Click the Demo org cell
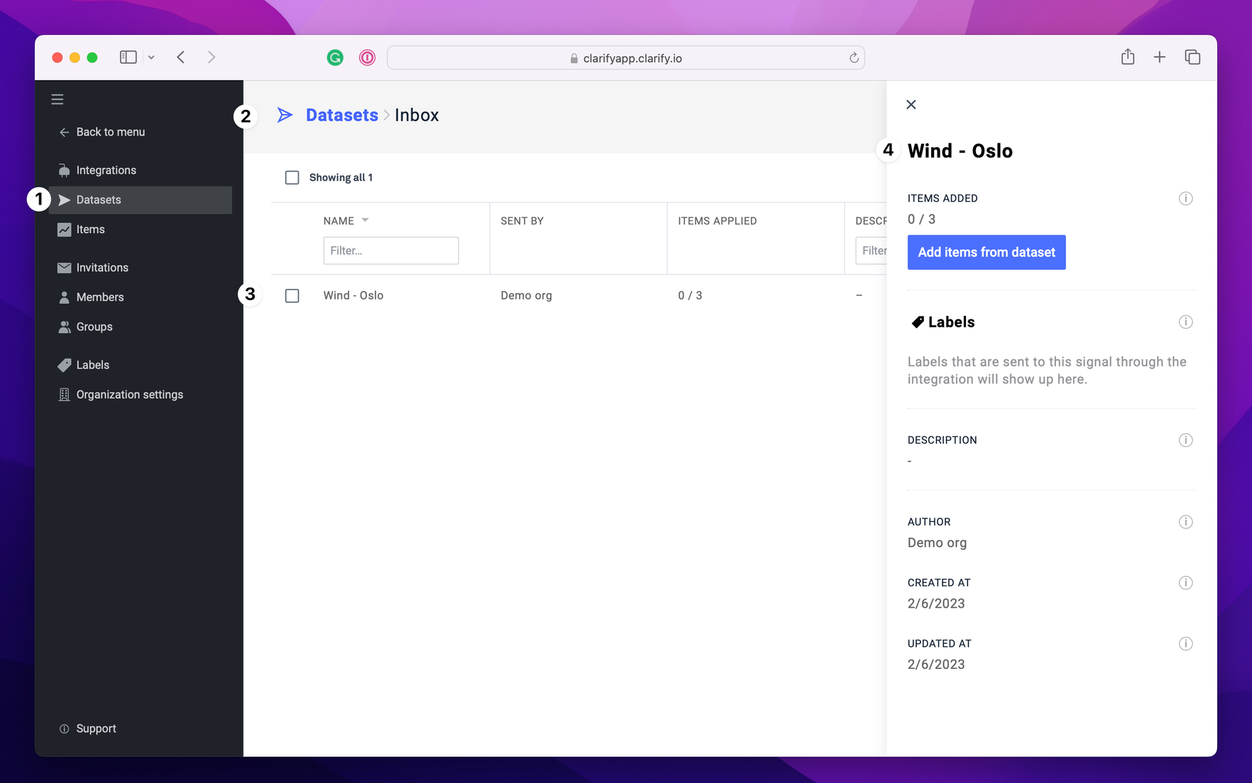 [526, 295]
